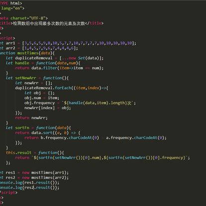Click the closing script tag
206x206 pixels.
pos(8,193)
